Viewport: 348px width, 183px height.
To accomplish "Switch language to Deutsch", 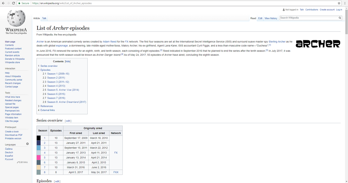I will pos(9,153).
